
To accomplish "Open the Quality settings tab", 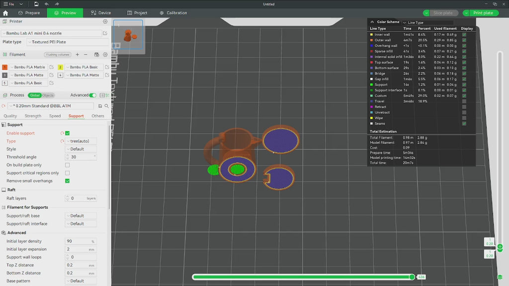I will point(10,116).
